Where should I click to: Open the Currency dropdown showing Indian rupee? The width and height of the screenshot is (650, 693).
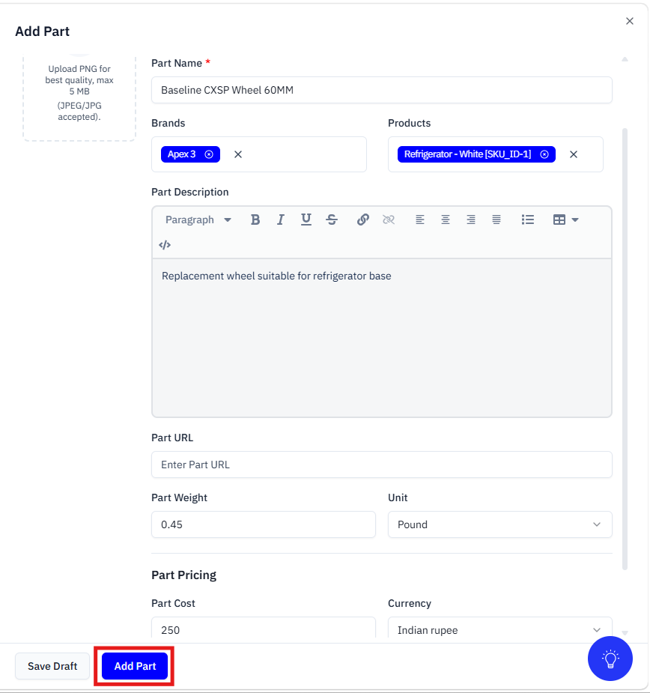coord(499,630)
